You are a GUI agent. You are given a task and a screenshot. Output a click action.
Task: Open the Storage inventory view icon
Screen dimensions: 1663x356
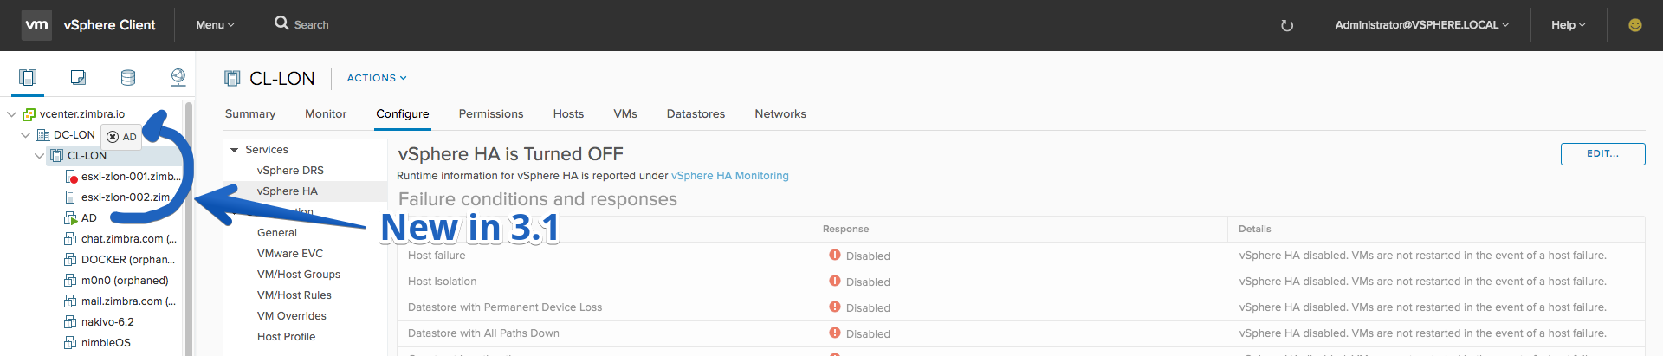tap(128, 78)
